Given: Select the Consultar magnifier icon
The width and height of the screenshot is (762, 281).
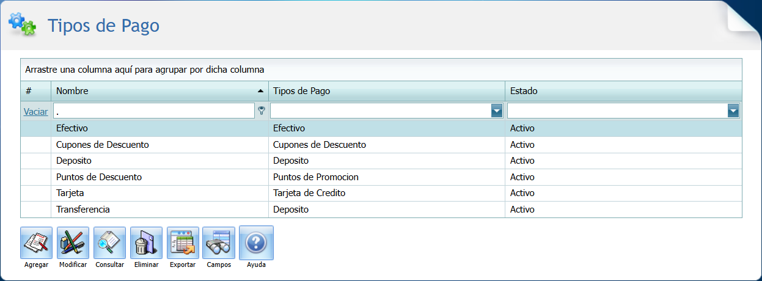Looking at the screenshot, I should [109, 243].
